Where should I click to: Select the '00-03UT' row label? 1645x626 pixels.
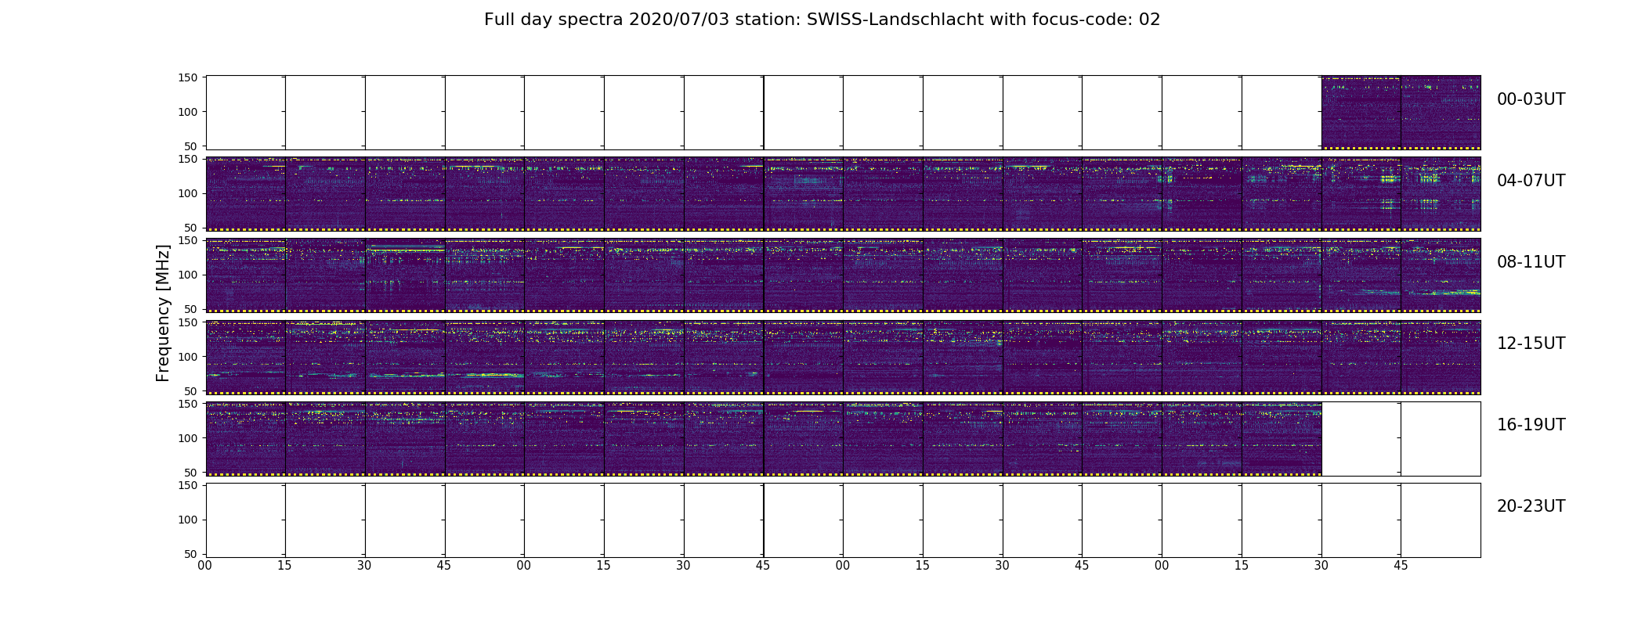pos(1531,99)
